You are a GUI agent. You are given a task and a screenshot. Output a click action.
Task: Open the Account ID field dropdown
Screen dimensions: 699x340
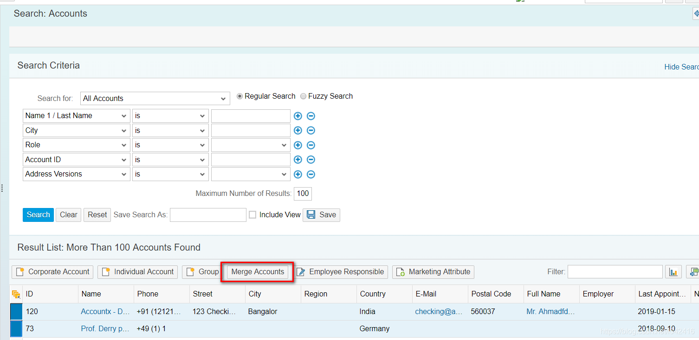point(77,160)
